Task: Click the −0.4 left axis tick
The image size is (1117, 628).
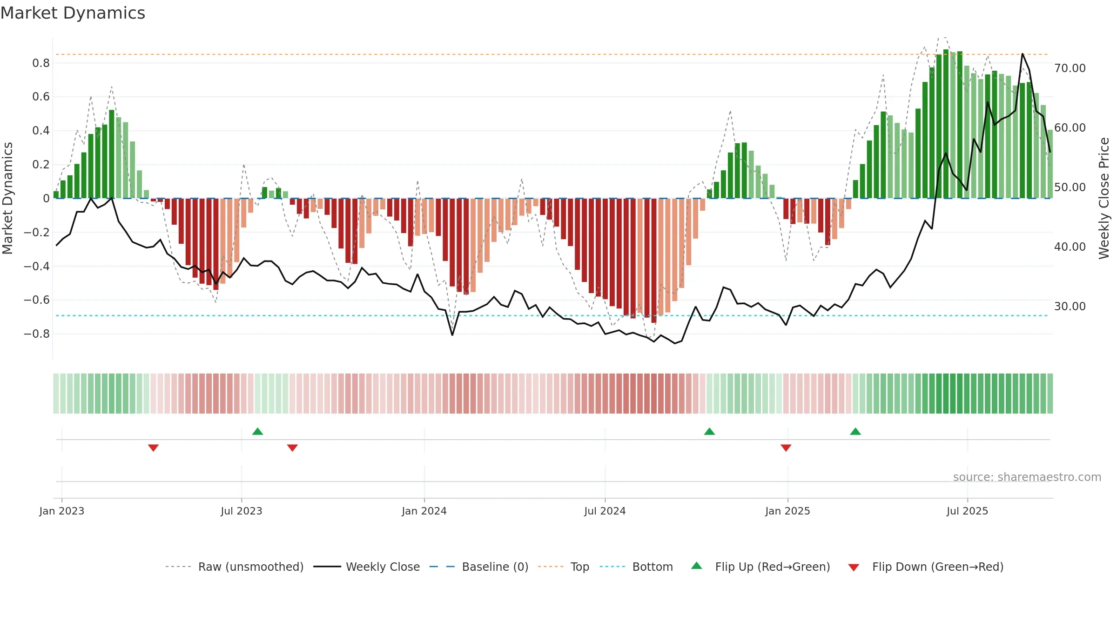Action: tap(37, 266)
